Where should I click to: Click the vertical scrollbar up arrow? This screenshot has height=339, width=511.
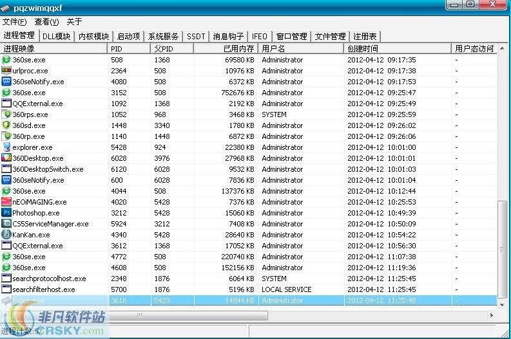click(x=502, y=48)
